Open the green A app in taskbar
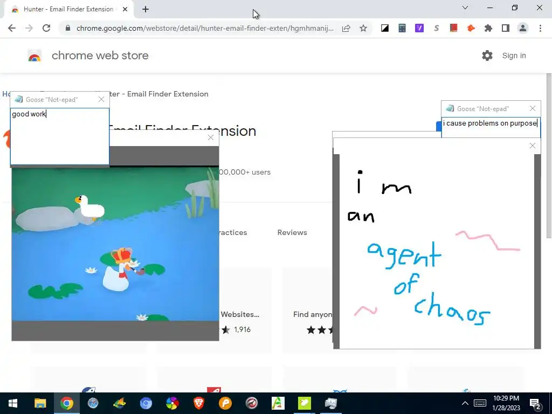552x414 pixels. 278,403
